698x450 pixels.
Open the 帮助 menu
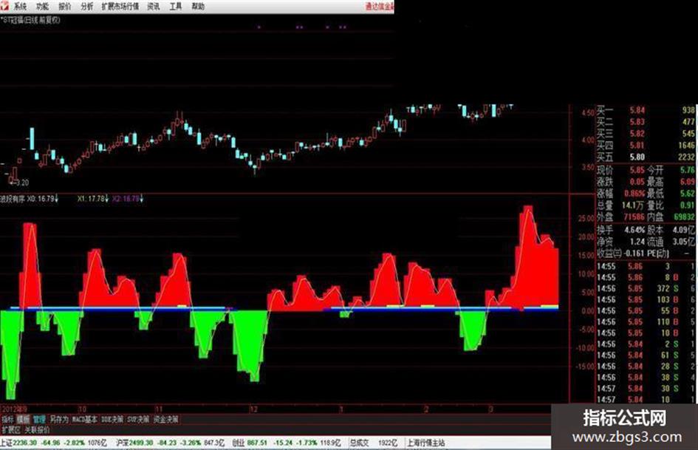(x=198, y=6)
